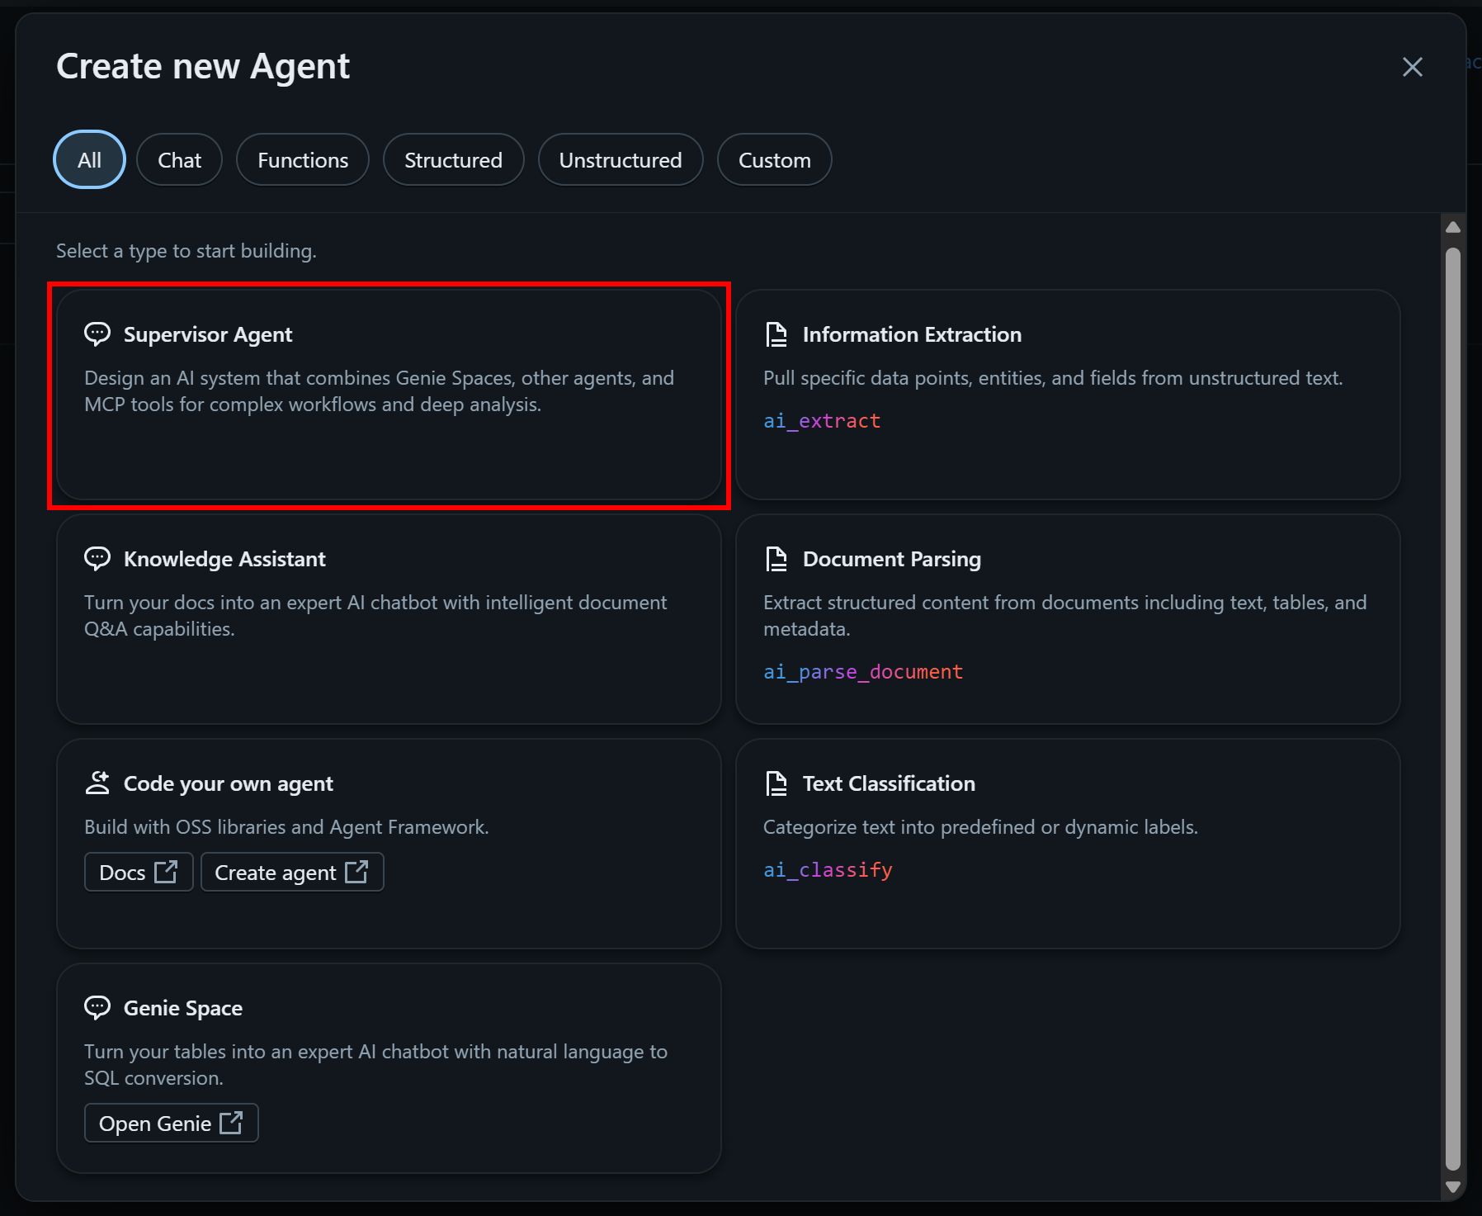Click the Information Extraction document icon

point(776,334)
